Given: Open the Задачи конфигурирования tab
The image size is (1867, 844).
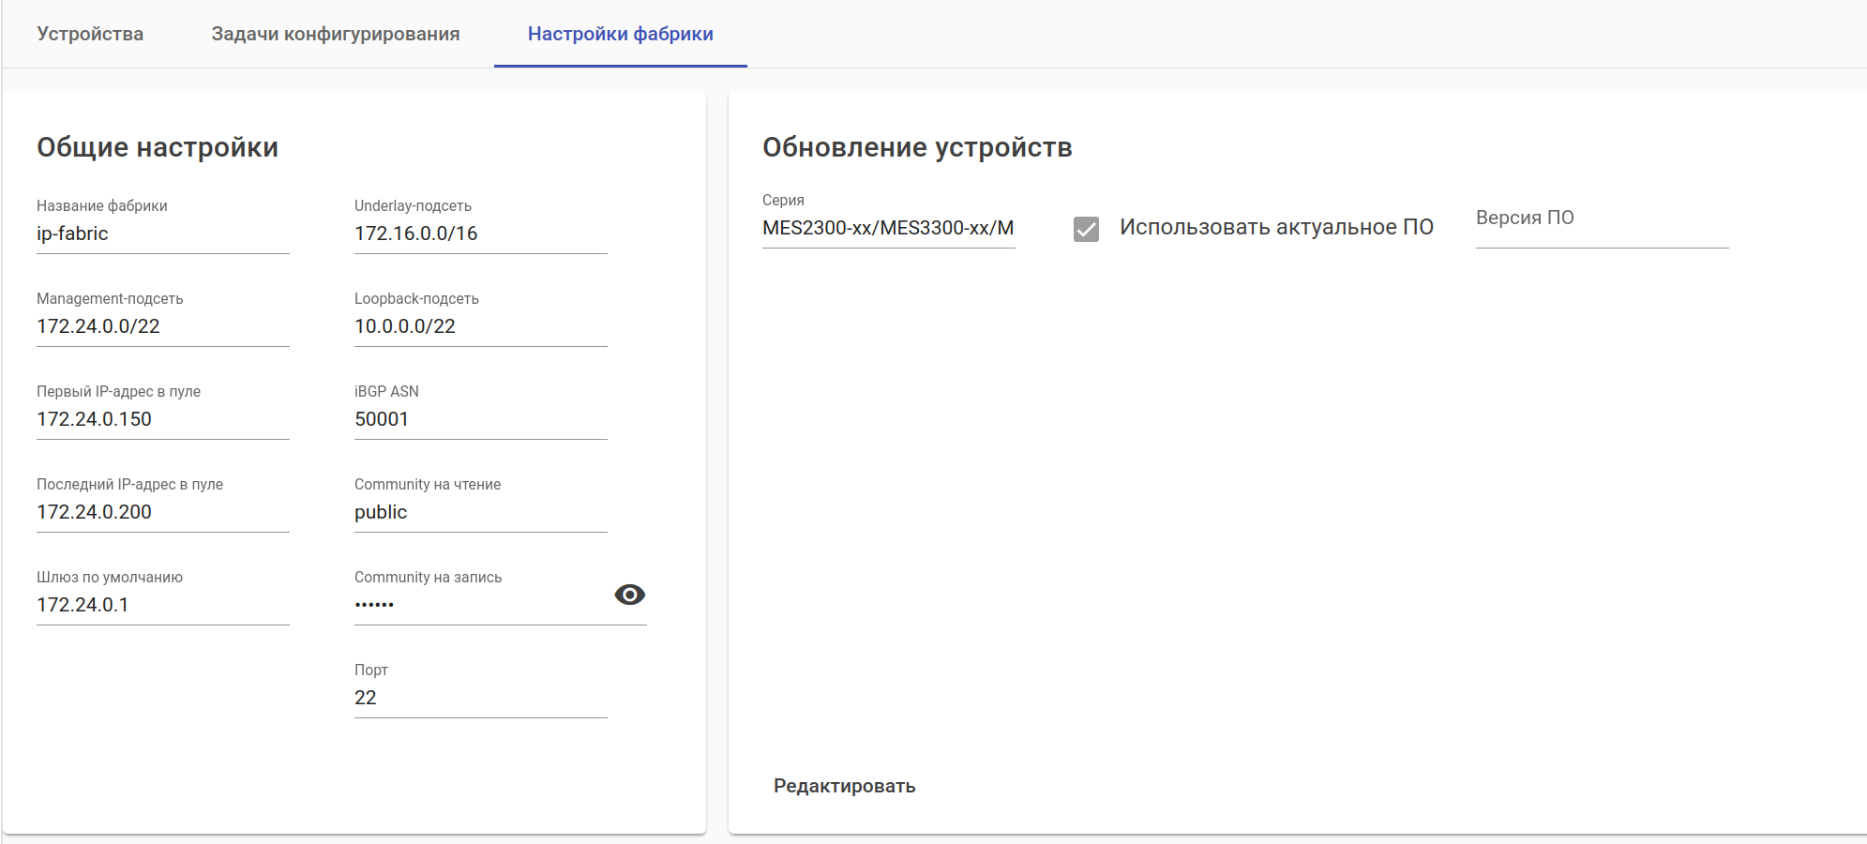Looking at the screenshot, I should [x=335, y=34].
